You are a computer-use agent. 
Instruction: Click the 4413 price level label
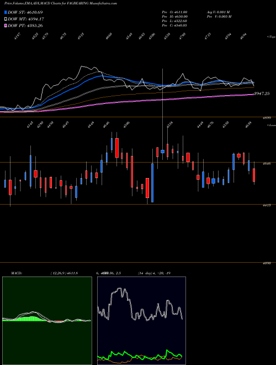[267, 206]
